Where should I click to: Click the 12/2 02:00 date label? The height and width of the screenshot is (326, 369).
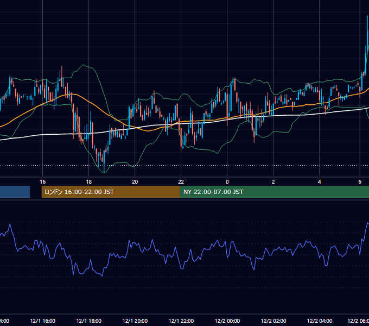point(273,321)
